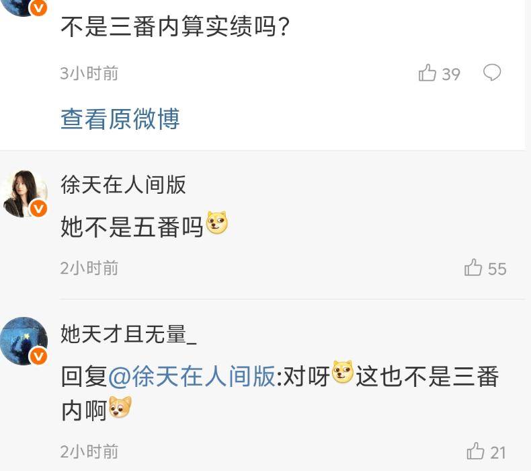Tap username 她天才且无量_
Image resolution: width=531 pixels, height=471 pixels.
pyautogui.click(x=128, y=334)
